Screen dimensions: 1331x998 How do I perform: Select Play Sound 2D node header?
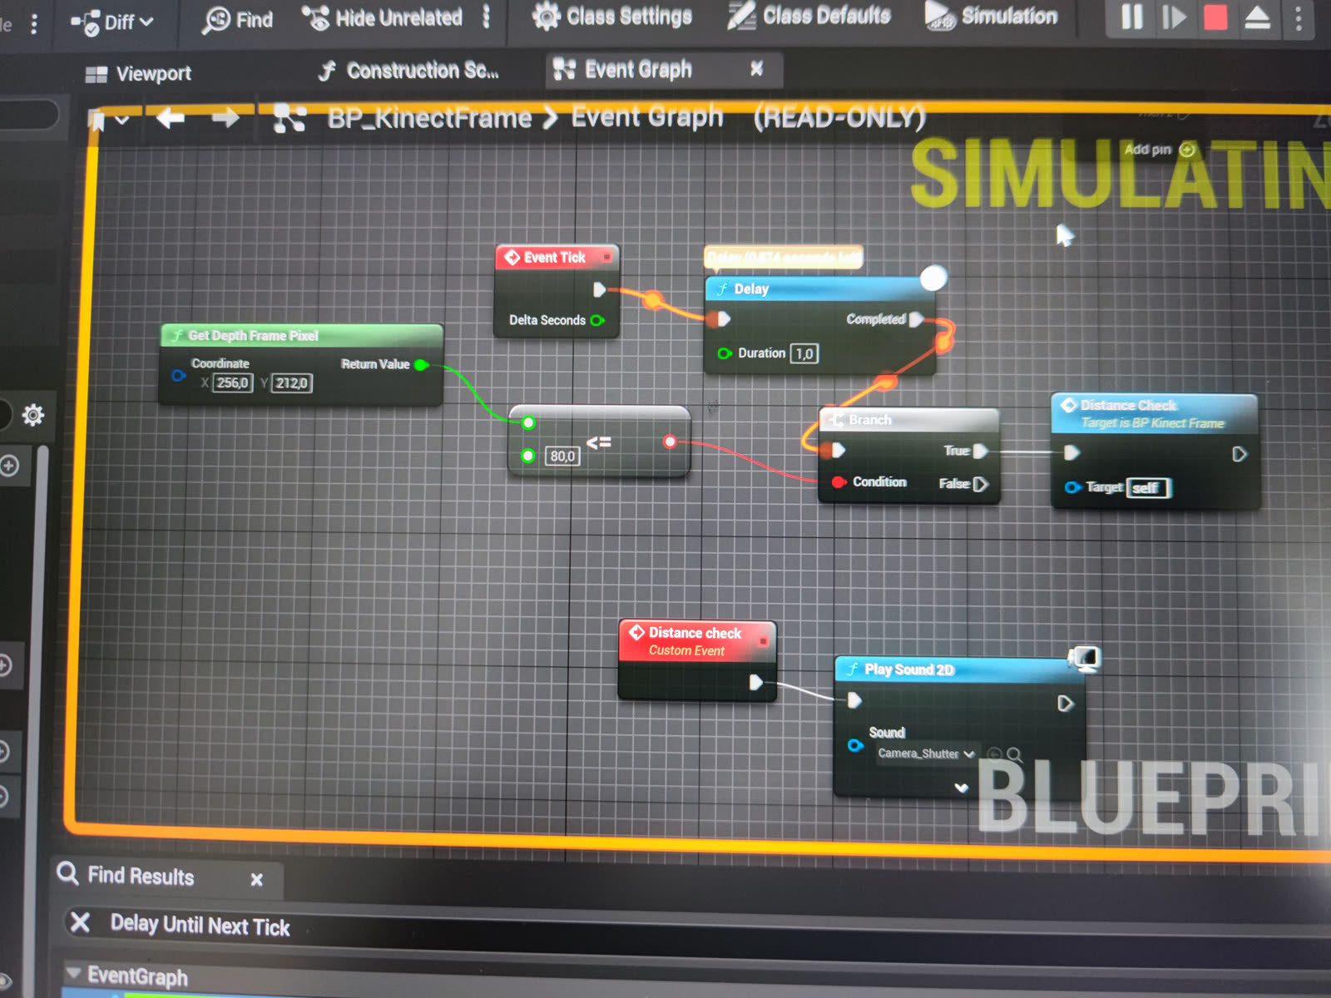[x=958, y=669]
